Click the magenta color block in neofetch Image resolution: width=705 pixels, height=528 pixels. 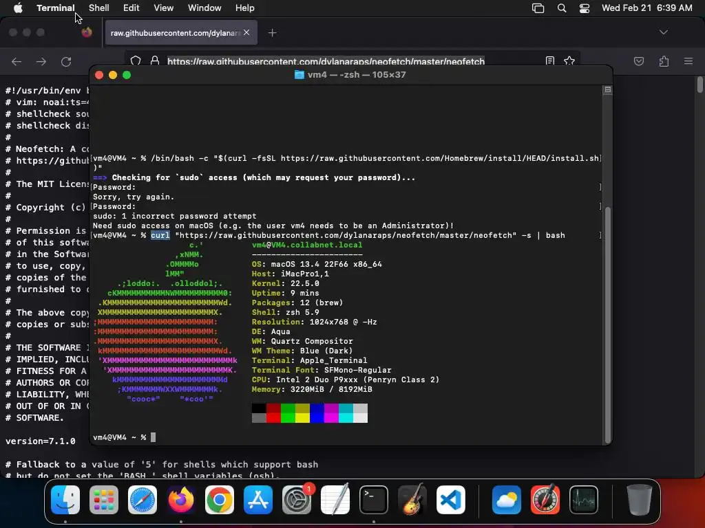coord(331,413)
